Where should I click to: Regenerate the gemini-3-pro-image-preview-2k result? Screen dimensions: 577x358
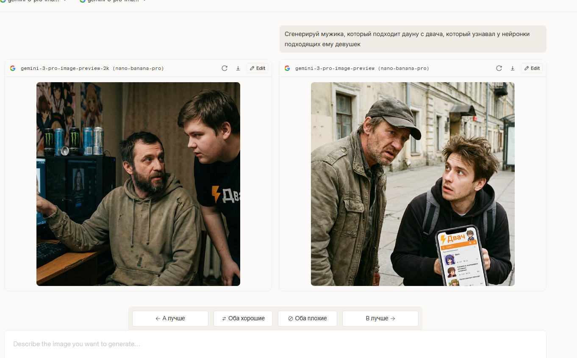pyautogui.click(x=225, y=68)
